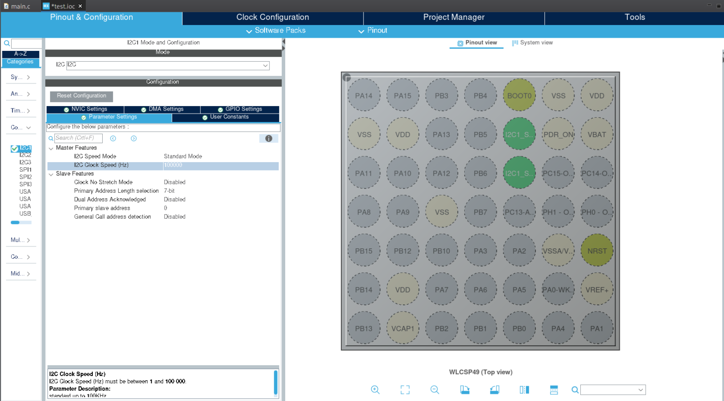The height and width of the screenshot is (401, 724).
Task: Click the fit-to-screen icon below pinout
Action: pyautogui.click(x=405, y=390)
